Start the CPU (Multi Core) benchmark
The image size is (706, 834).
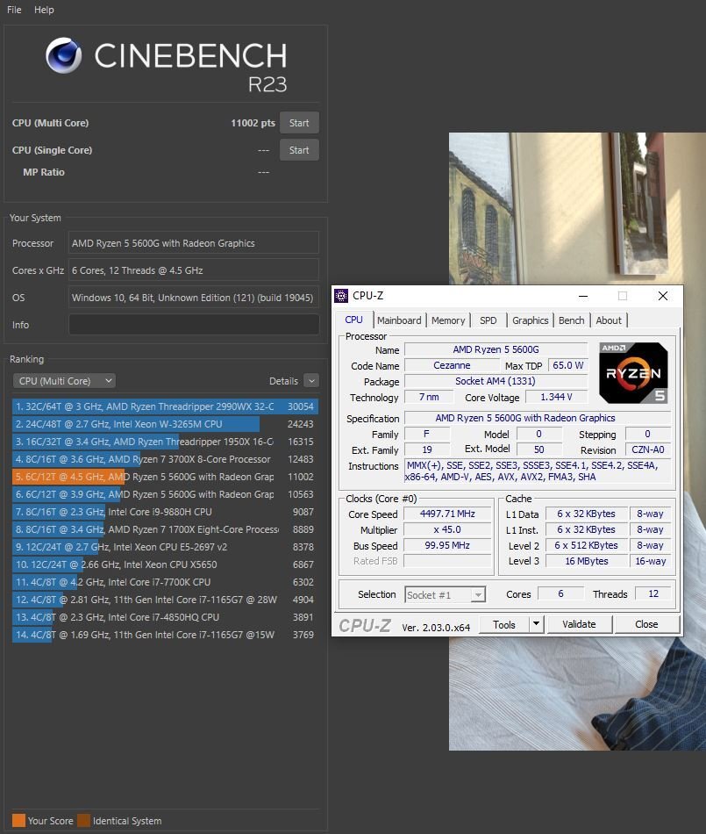click(299, 123)
